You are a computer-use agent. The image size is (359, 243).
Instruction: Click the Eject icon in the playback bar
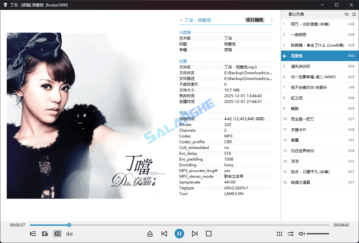150,234
